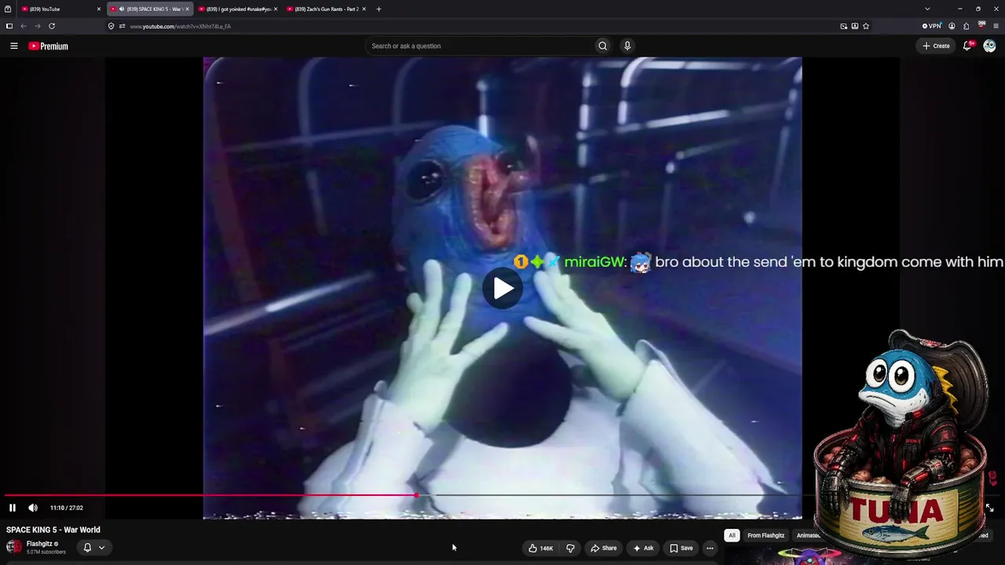Close the I got yoinked tab
The height and width of the screenshot is (565, 1005).
click(x=276, y=9)
